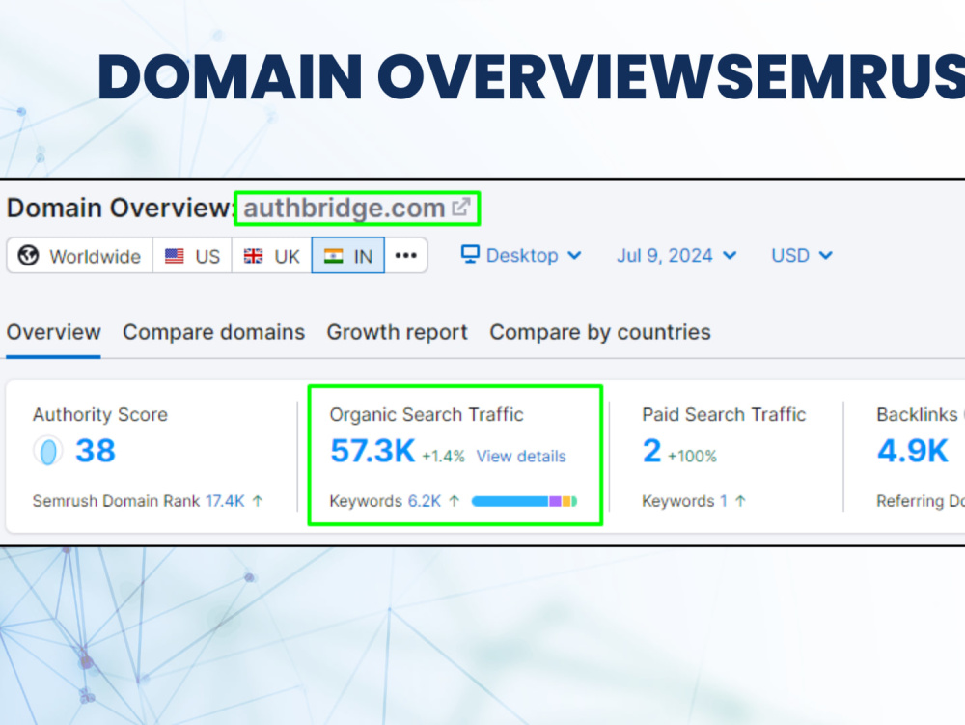Click the India flag icon

point(333,256)
